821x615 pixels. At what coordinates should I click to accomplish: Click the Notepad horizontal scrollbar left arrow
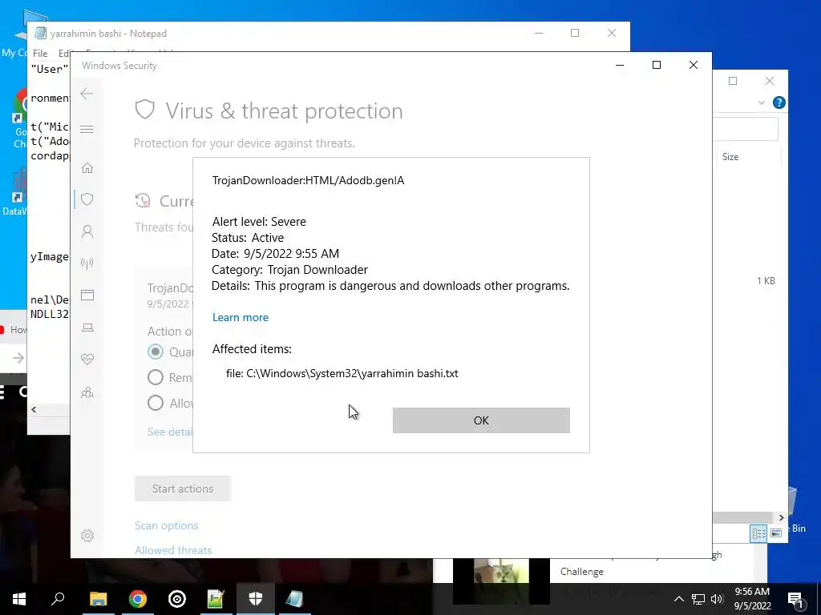point(34,409)
